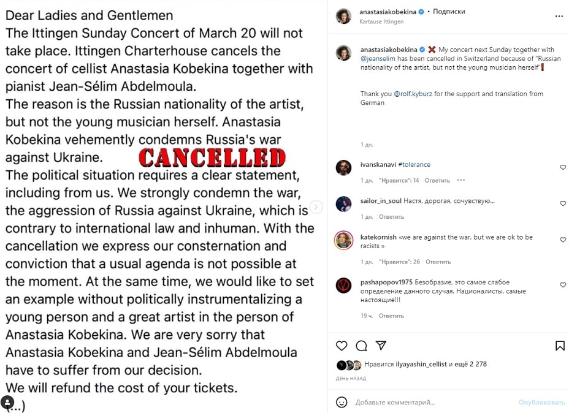Open Kartause Ittingen location
Image resolution: width=569 pixels, height=413 pixels.
click(381, 21)
